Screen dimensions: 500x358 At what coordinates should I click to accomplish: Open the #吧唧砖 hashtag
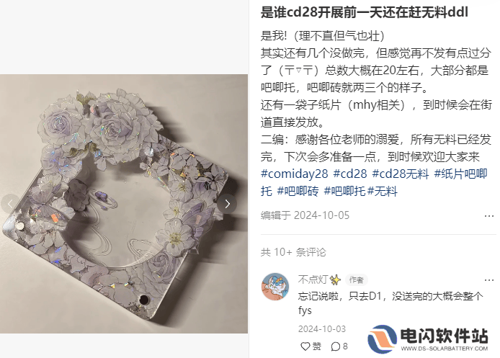tap(298, 192)
